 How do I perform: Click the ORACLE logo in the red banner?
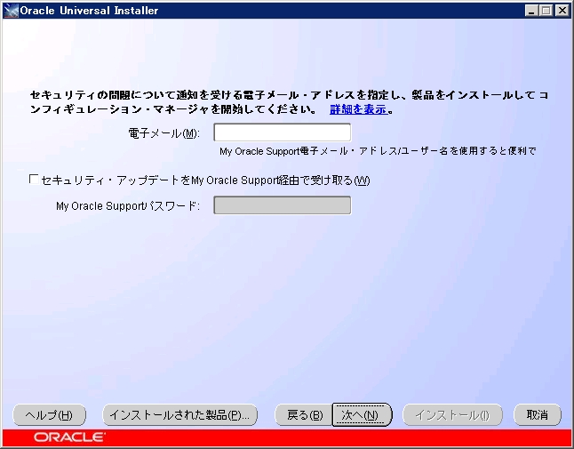[x=69, y=437]
